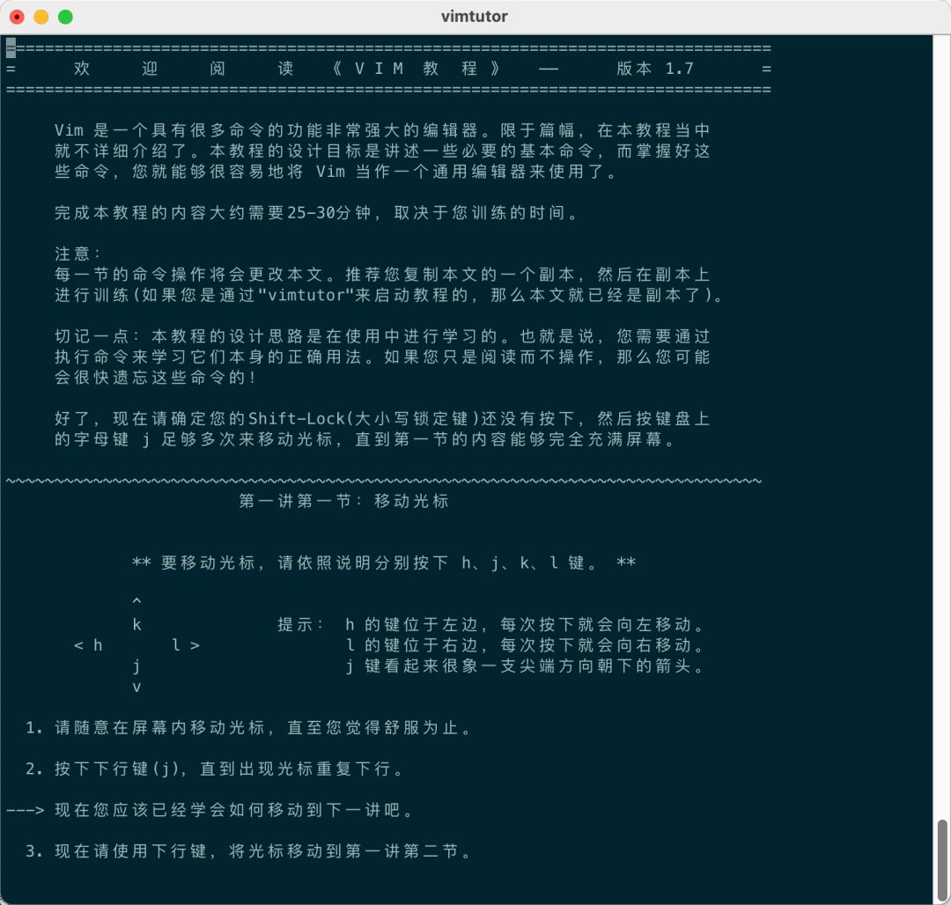Click the '--->' arrow line marker
951x905 pixels.
[26, 811]
